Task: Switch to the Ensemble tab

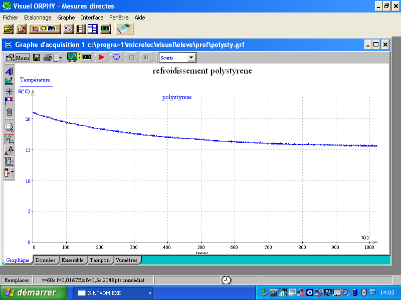Action: coord(73,260)
